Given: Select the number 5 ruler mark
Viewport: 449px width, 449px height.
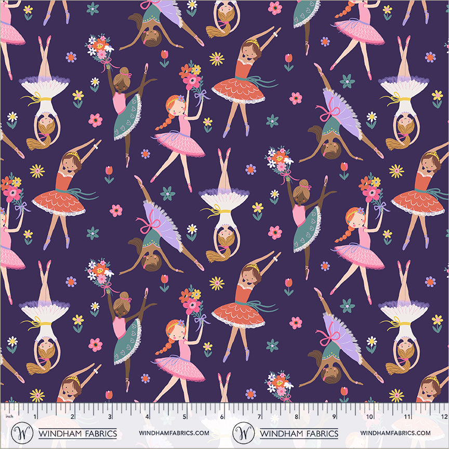Looking at the screenshot, I should pos(184,417).
